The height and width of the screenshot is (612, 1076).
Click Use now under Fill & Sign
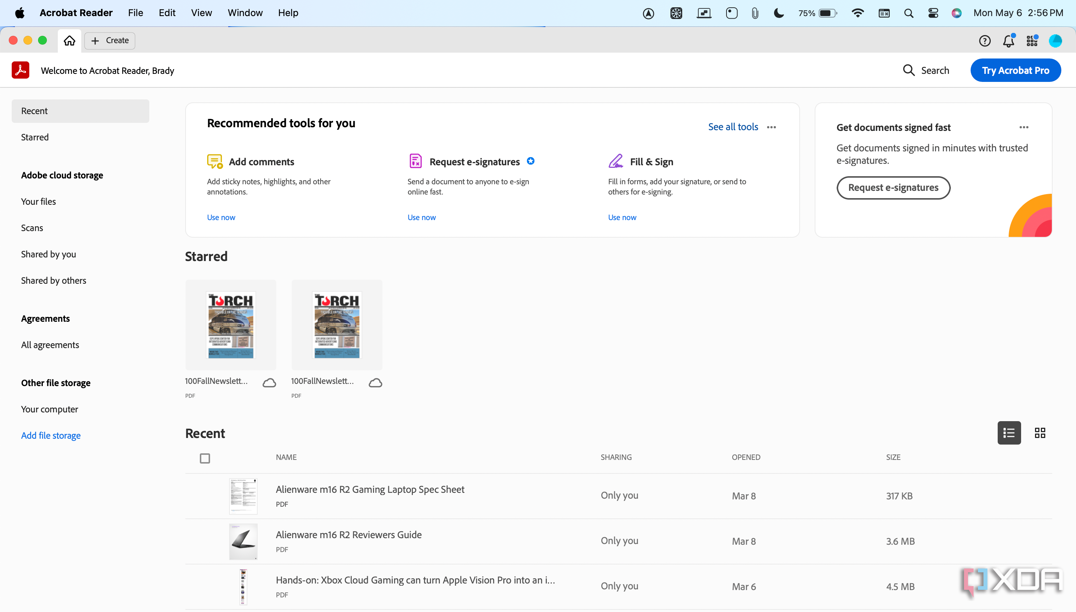pyautogui.click(x=622, y=217)
